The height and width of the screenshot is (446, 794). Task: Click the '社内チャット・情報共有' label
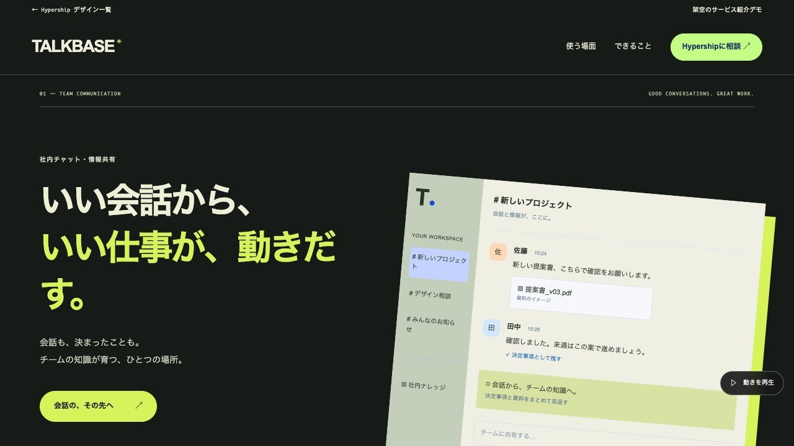coord(78,159)
